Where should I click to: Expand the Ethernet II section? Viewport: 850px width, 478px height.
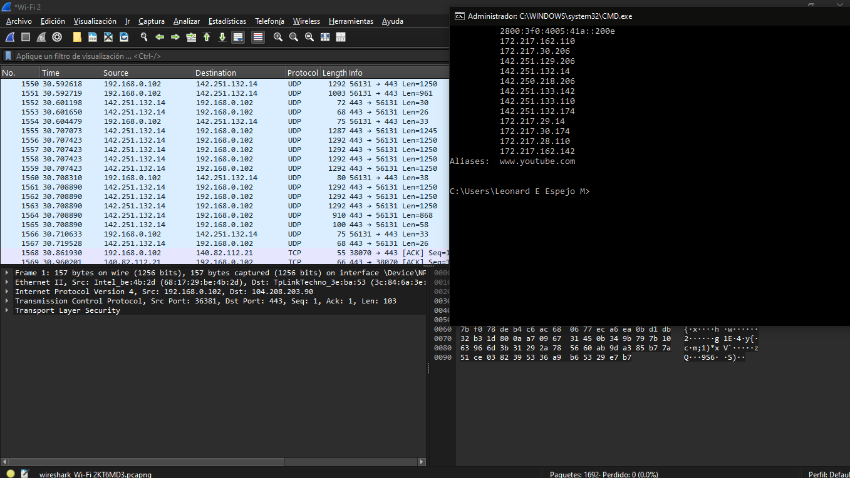click(x=7, y=282)
